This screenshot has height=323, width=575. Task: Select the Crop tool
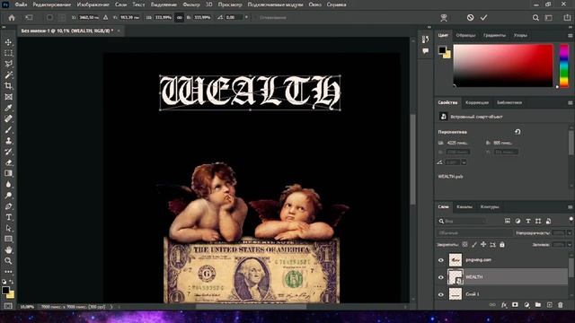(x=8, y=86)
